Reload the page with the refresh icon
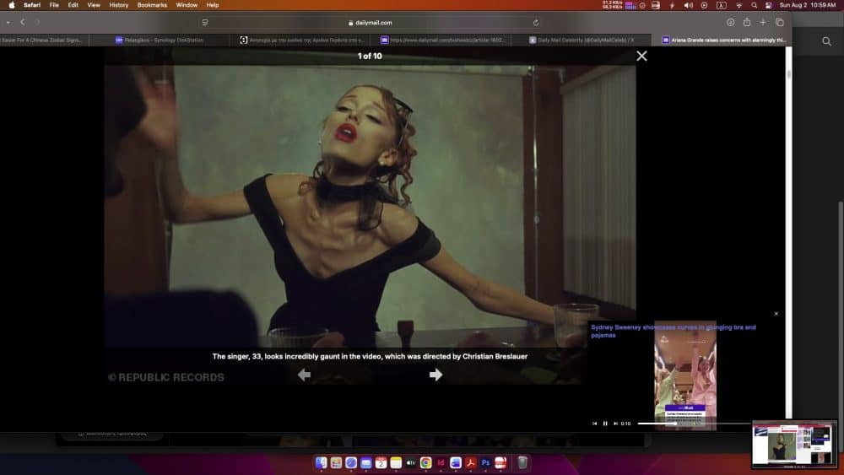The image size is (844, 475). point(536,23)
